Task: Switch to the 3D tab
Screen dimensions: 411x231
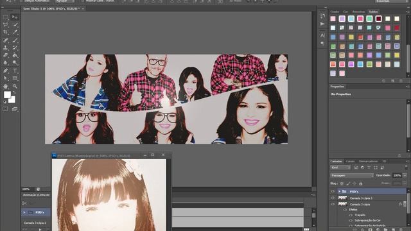Action: tap(384, 161)
